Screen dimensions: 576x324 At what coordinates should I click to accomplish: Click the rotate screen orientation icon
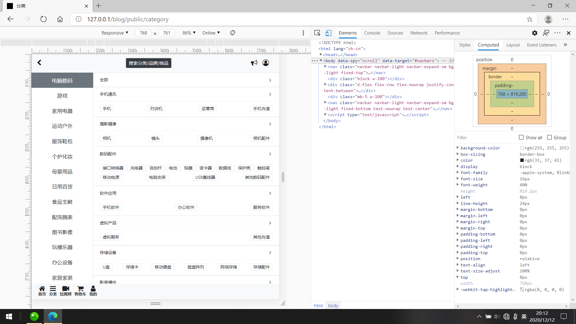[232, 33]
